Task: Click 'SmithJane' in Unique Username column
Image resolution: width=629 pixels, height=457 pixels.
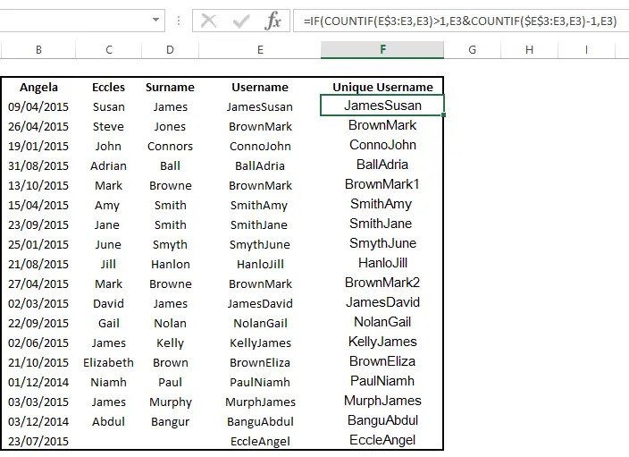Action: (x=381, y=224)
